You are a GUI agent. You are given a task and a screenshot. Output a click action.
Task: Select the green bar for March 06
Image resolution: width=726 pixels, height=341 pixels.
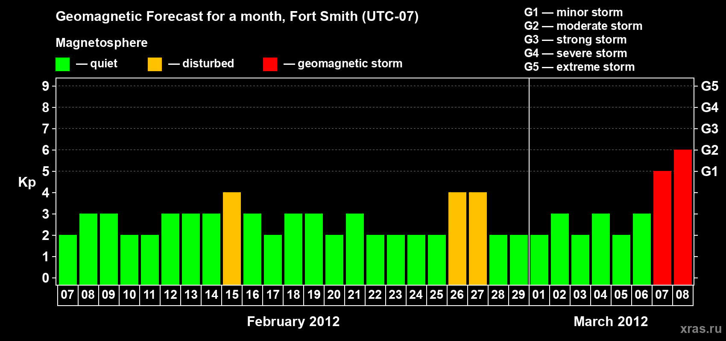642,249
